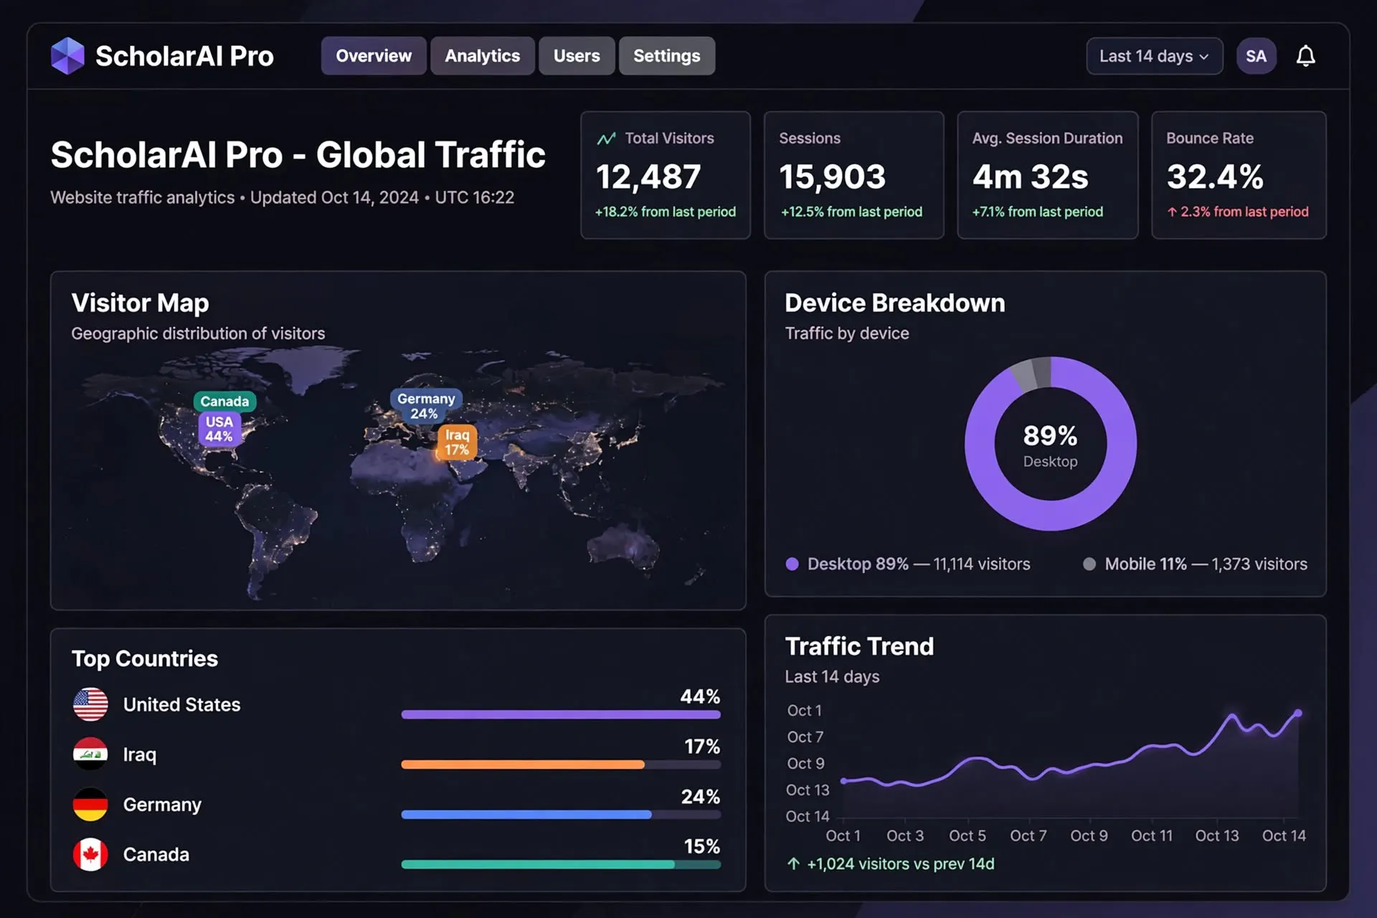Image resolution: width=1377 pixels, height=918 pixels.
Task: Open the Settings tab
Action: pyautogui.click(x=667, y=56)
